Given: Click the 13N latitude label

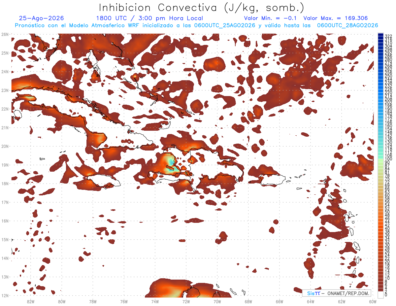Looking at the screenshot, I should [x=5, y=277].
